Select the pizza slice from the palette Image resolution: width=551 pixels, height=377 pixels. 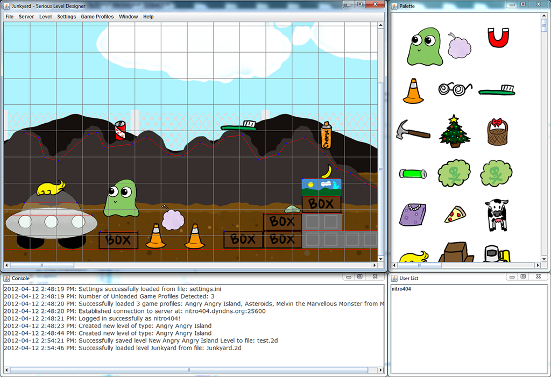coord(455,214)
